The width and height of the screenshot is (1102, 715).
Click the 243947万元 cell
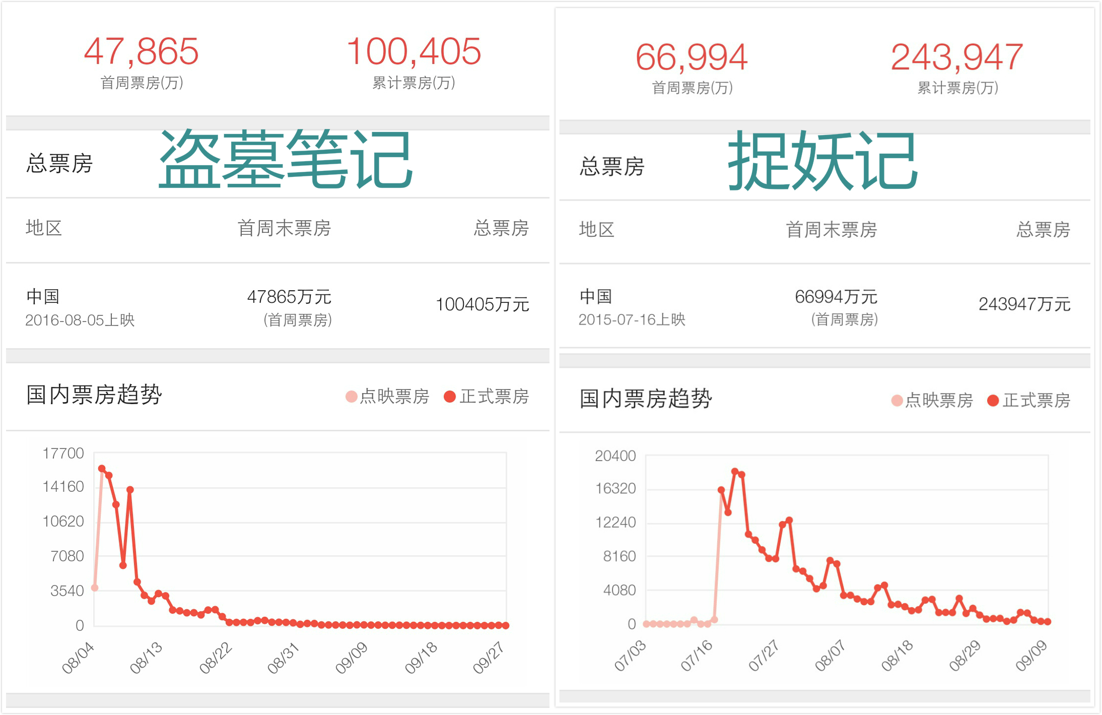(x=1024, y=304)
